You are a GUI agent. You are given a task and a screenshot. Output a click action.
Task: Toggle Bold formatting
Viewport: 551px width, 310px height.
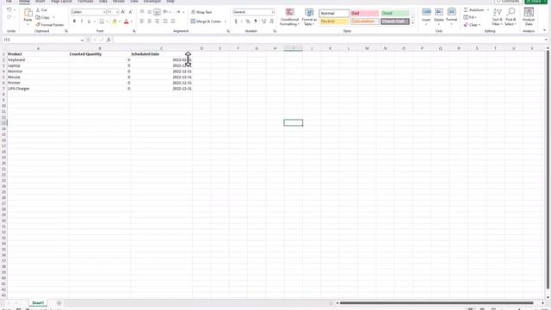coord(74,22)
